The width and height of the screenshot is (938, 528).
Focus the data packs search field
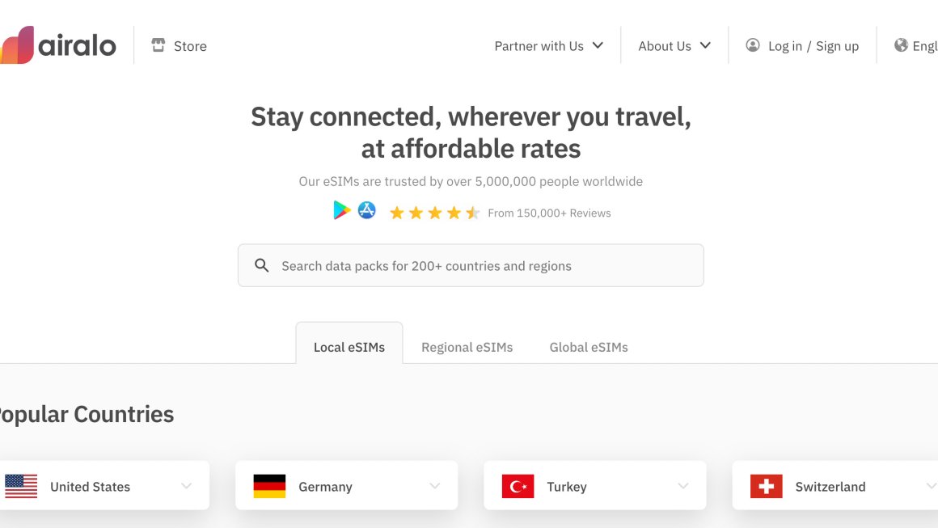tap(485, 265)
